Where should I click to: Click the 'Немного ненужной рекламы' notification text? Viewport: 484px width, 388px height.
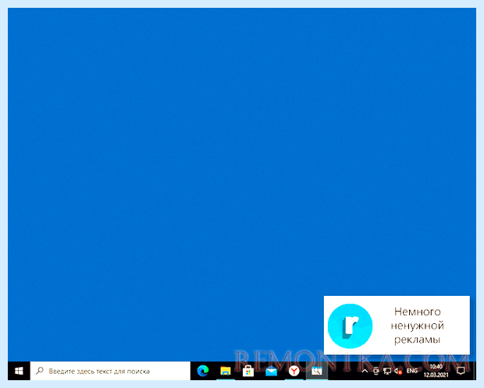click(417, 326)
